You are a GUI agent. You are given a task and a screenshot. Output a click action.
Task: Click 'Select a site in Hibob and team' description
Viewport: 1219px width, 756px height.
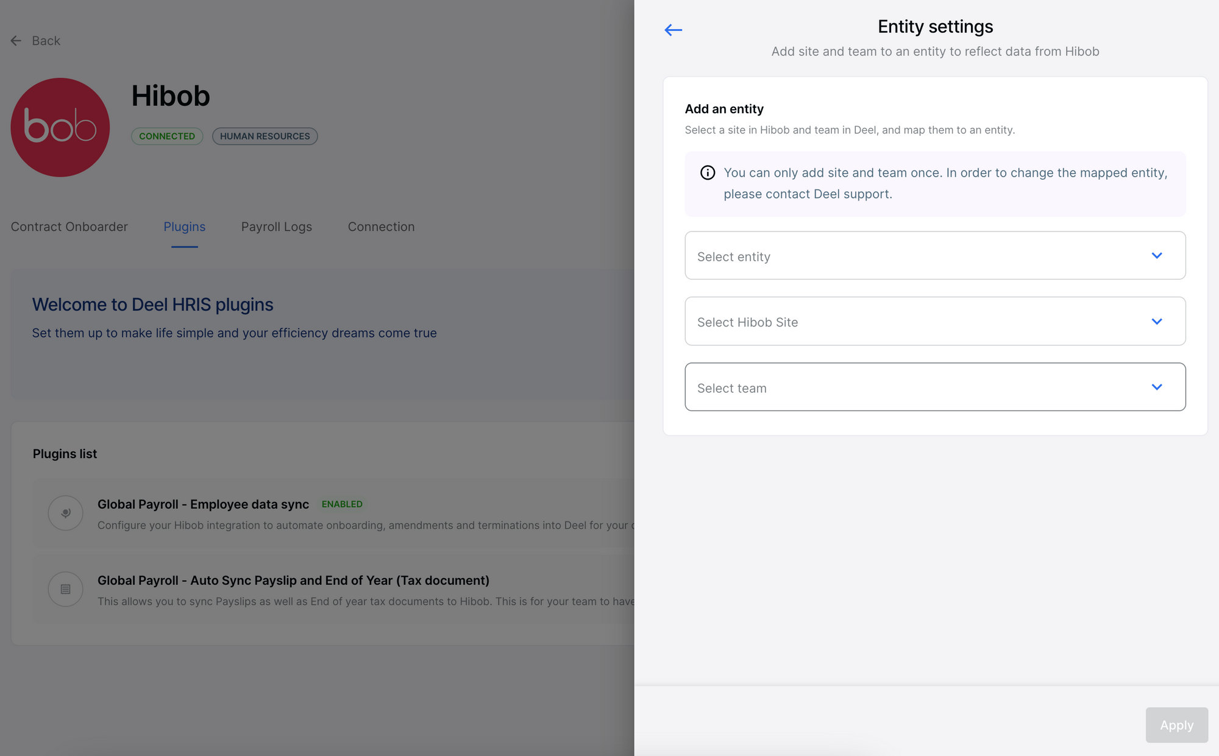pos(850,130)
